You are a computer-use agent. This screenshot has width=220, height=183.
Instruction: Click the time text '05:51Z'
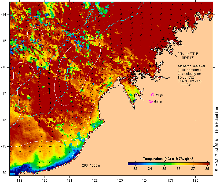coord(188,58)
